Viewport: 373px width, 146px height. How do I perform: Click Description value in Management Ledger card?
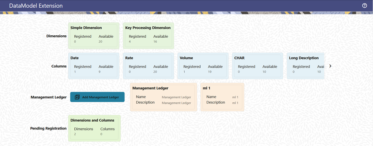[176, 103]
